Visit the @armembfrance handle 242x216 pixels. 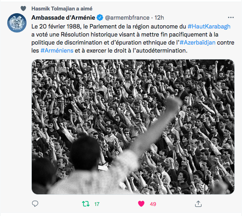point(127,18)
